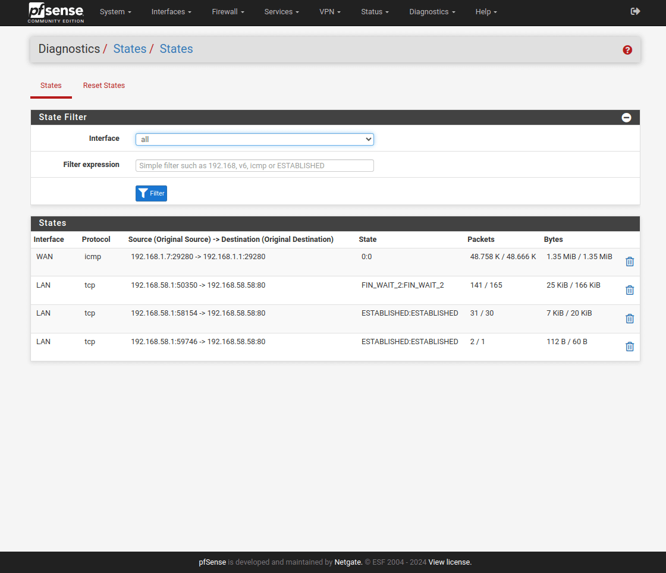Open the Status menu
This screenshot has width=666, height=573.
click(x=375, y=12)
